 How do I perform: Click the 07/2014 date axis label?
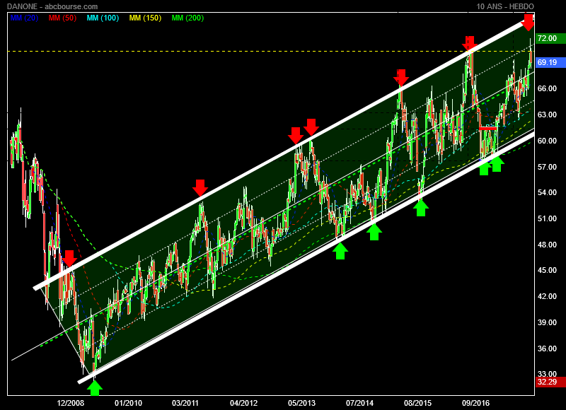tap(359, 403)
